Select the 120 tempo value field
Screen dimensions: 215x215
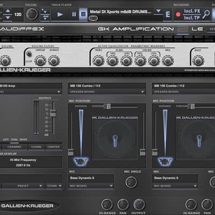coord(18,15)
